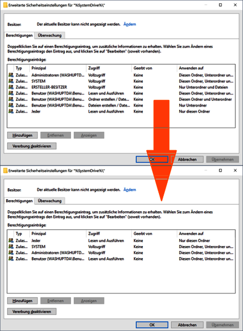The width and height of the screenshot is (243, 331).
Task: Open Berechtigungen tab in upper window
Action: 19,35
